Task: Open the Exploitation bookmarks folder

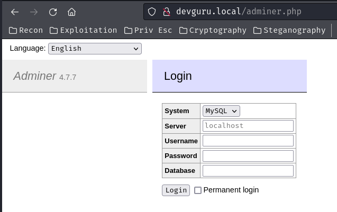Action: 83,30
